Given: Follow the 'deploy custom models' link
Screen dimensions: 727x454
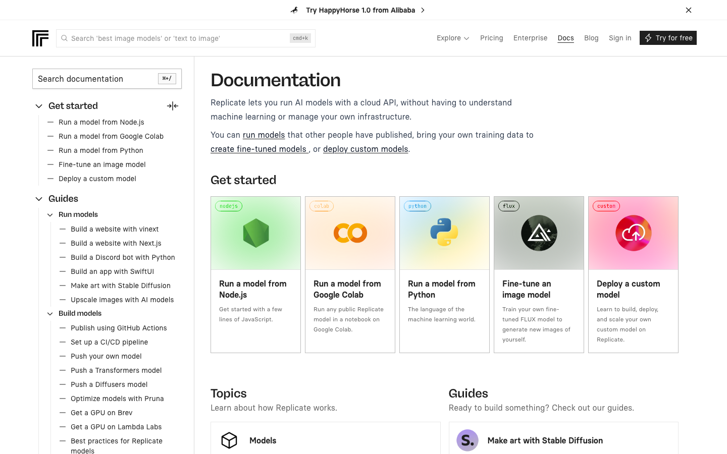Looking at the screenshot, I should tap(366, 149).
